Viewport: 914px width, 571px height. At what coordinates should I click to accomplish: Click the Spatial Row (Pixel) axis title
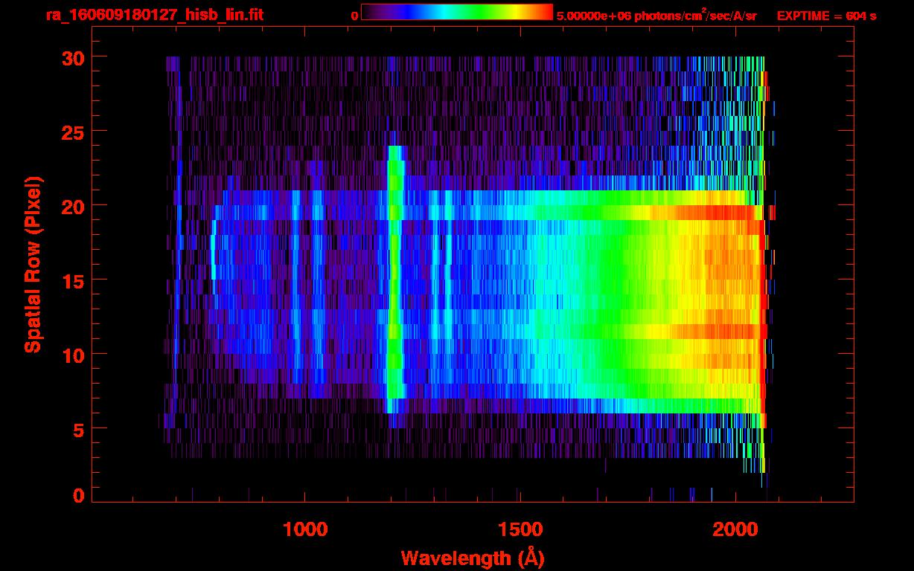click(33, 264)
